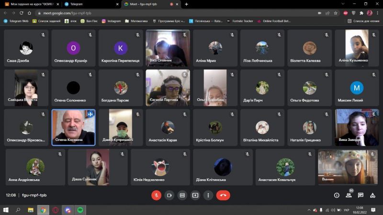Open Spotify from the taskbar

point(80,210)
